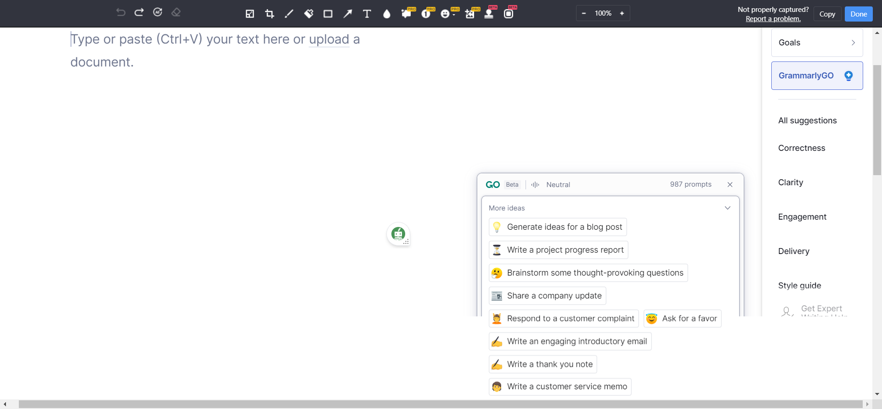Zoom in with the plus button

(x=622, y=13)
